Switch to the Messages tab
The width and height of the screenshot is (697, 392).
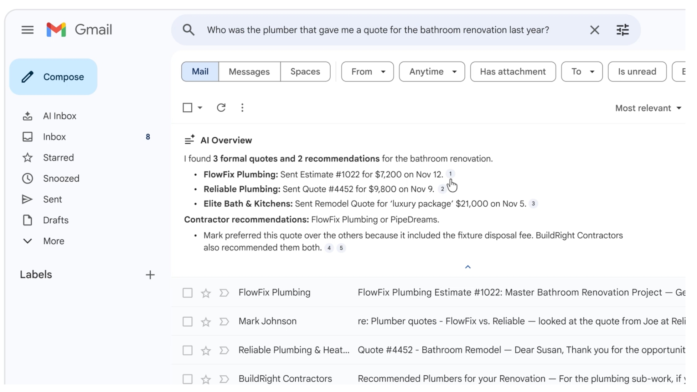pyautogui.click(x=249, y=71)
